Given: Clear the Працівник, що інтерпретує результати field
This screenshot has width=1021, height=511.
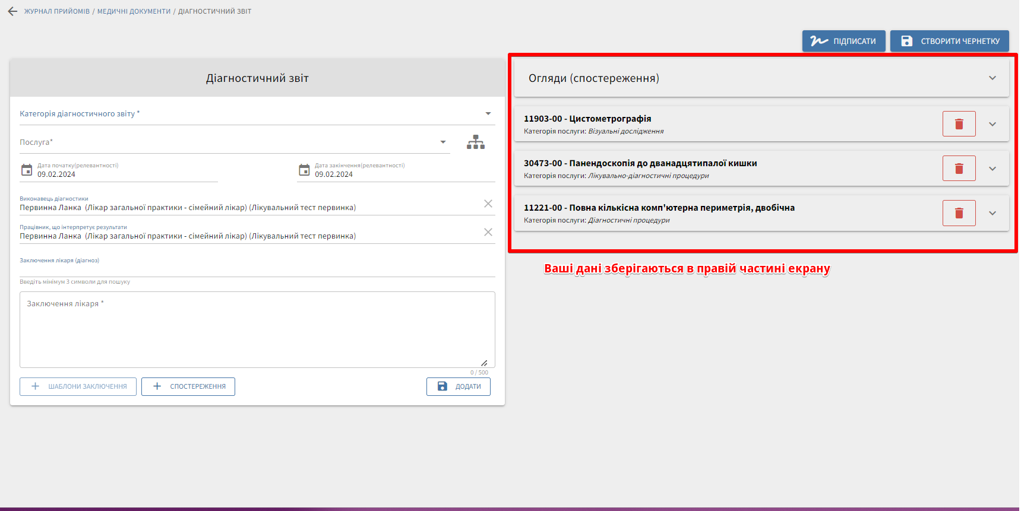Looking at the screenshot, I should [x=488, y=232].
